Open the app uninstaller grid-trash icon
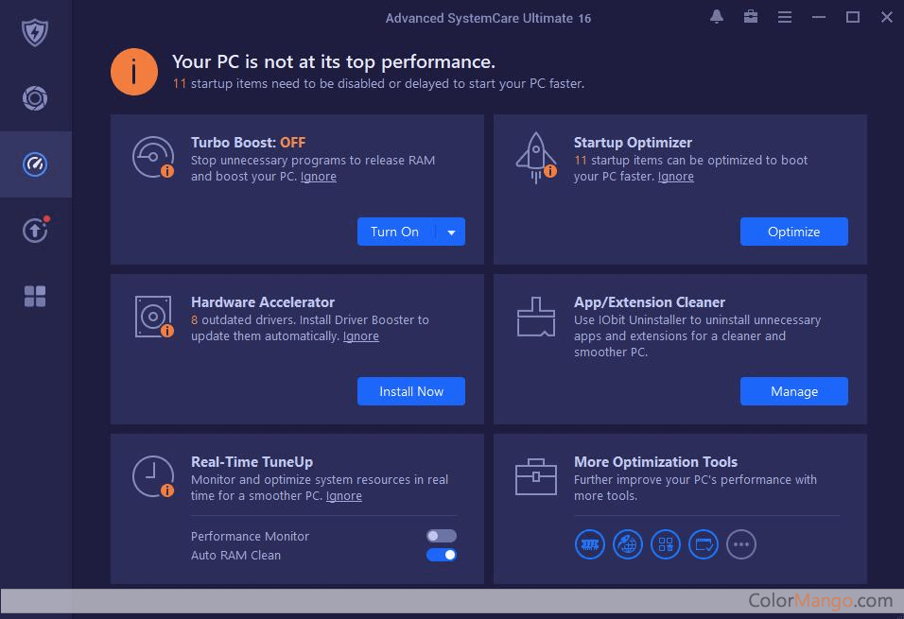904x619 pixels. pyautogui.click(x=666, y=544)
